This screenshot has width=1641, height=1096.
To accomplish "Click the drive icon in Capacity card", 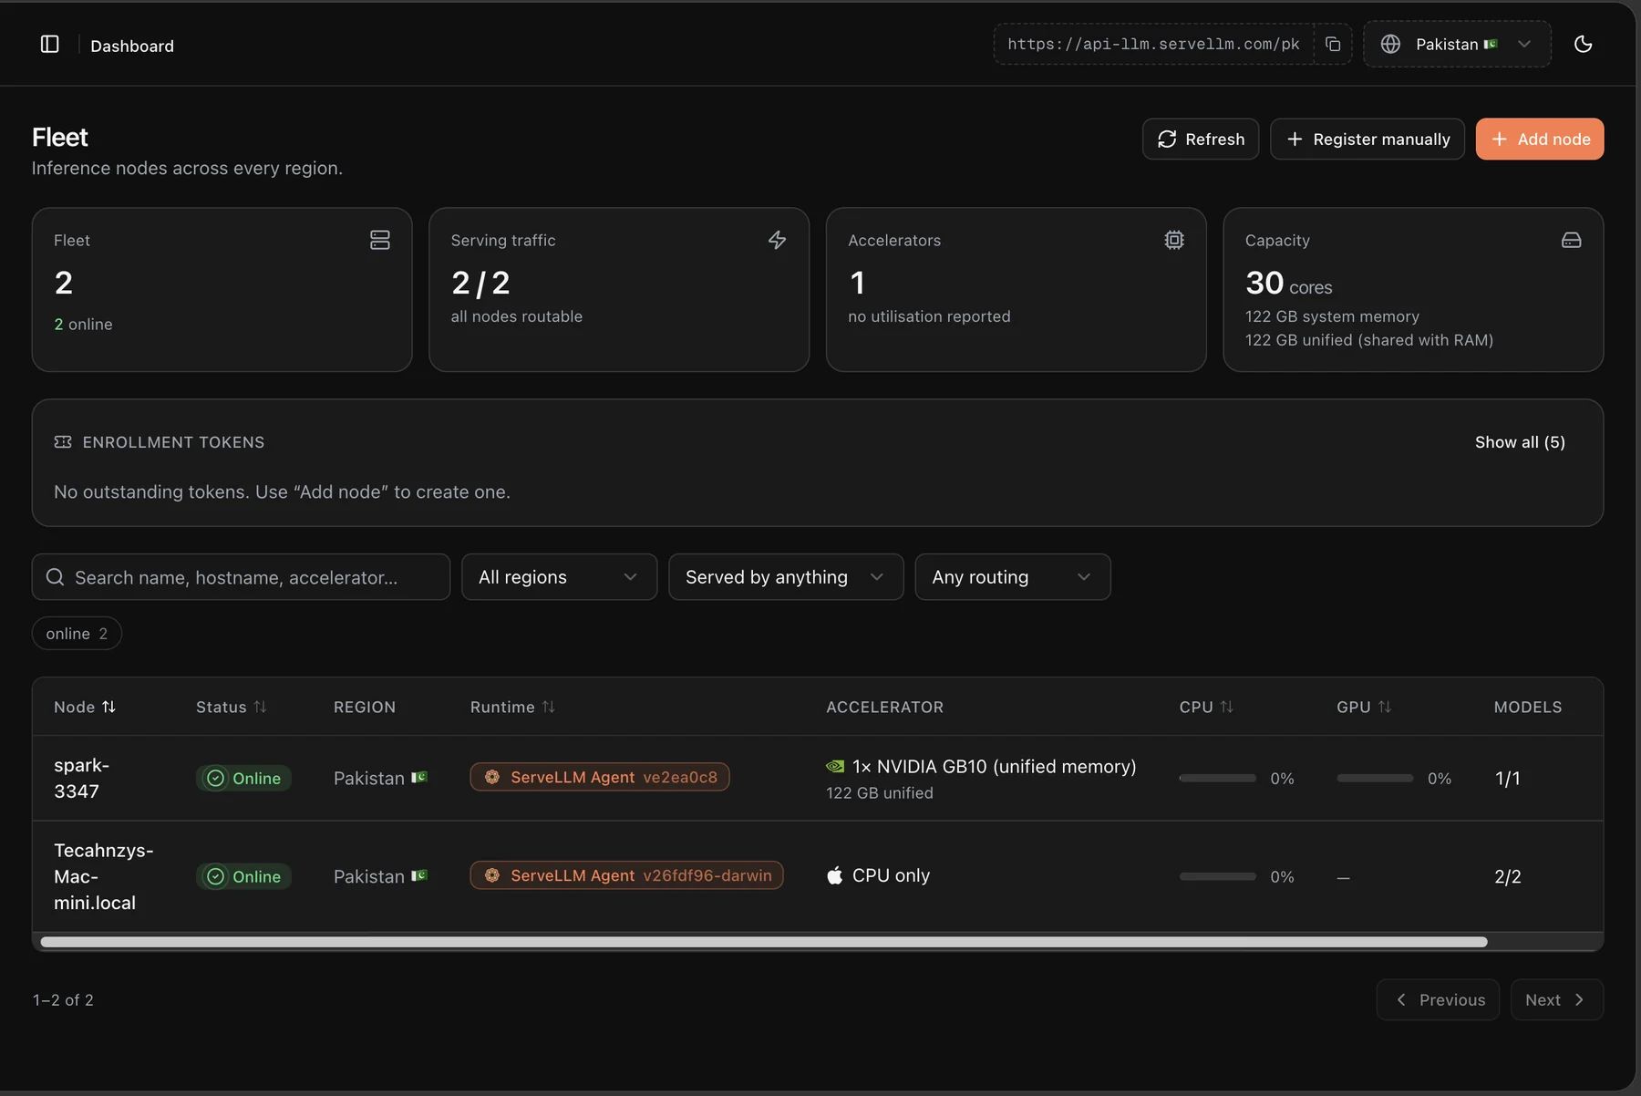I will [x=1572, y=240].
